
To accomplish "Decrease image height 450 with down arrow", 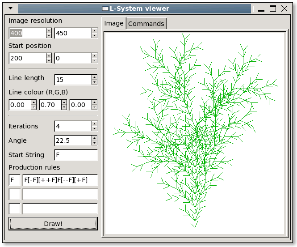I will click(x=94, y=35).
